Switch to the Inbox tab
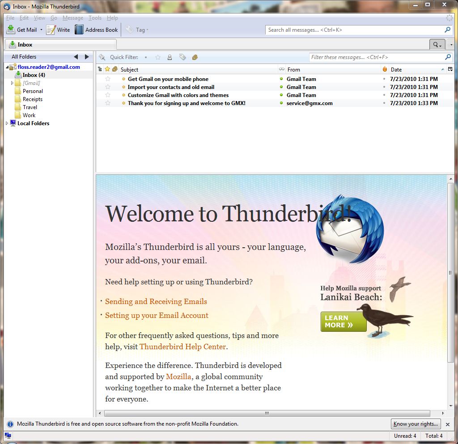 tap(25, 44)
